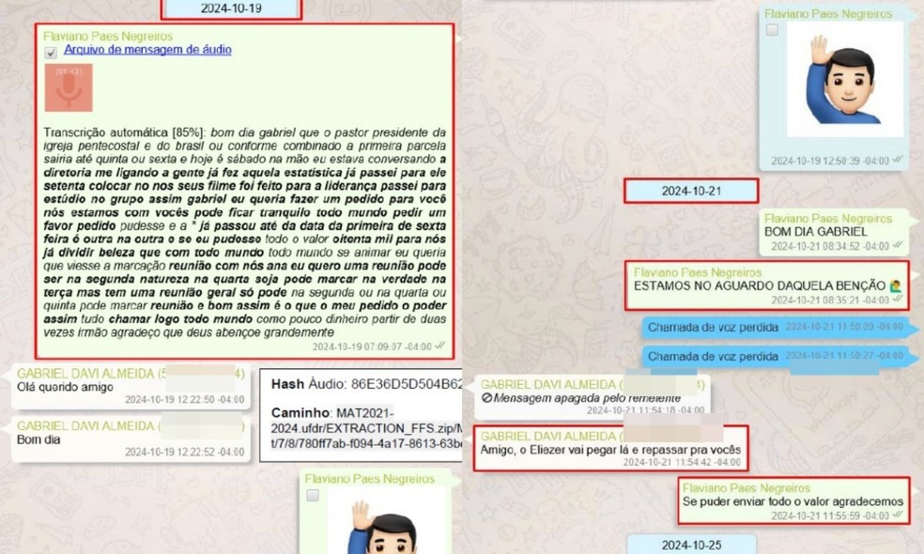
Task: Click read checkmarks on the audio transcription message
Action: (x=440, y=346)
